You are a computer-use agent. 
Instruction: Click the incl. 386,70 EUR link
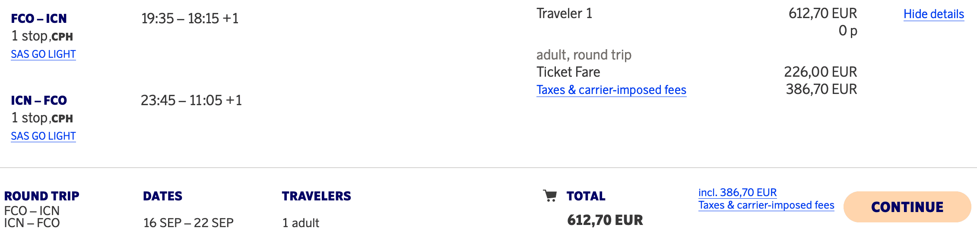point(737,193)
